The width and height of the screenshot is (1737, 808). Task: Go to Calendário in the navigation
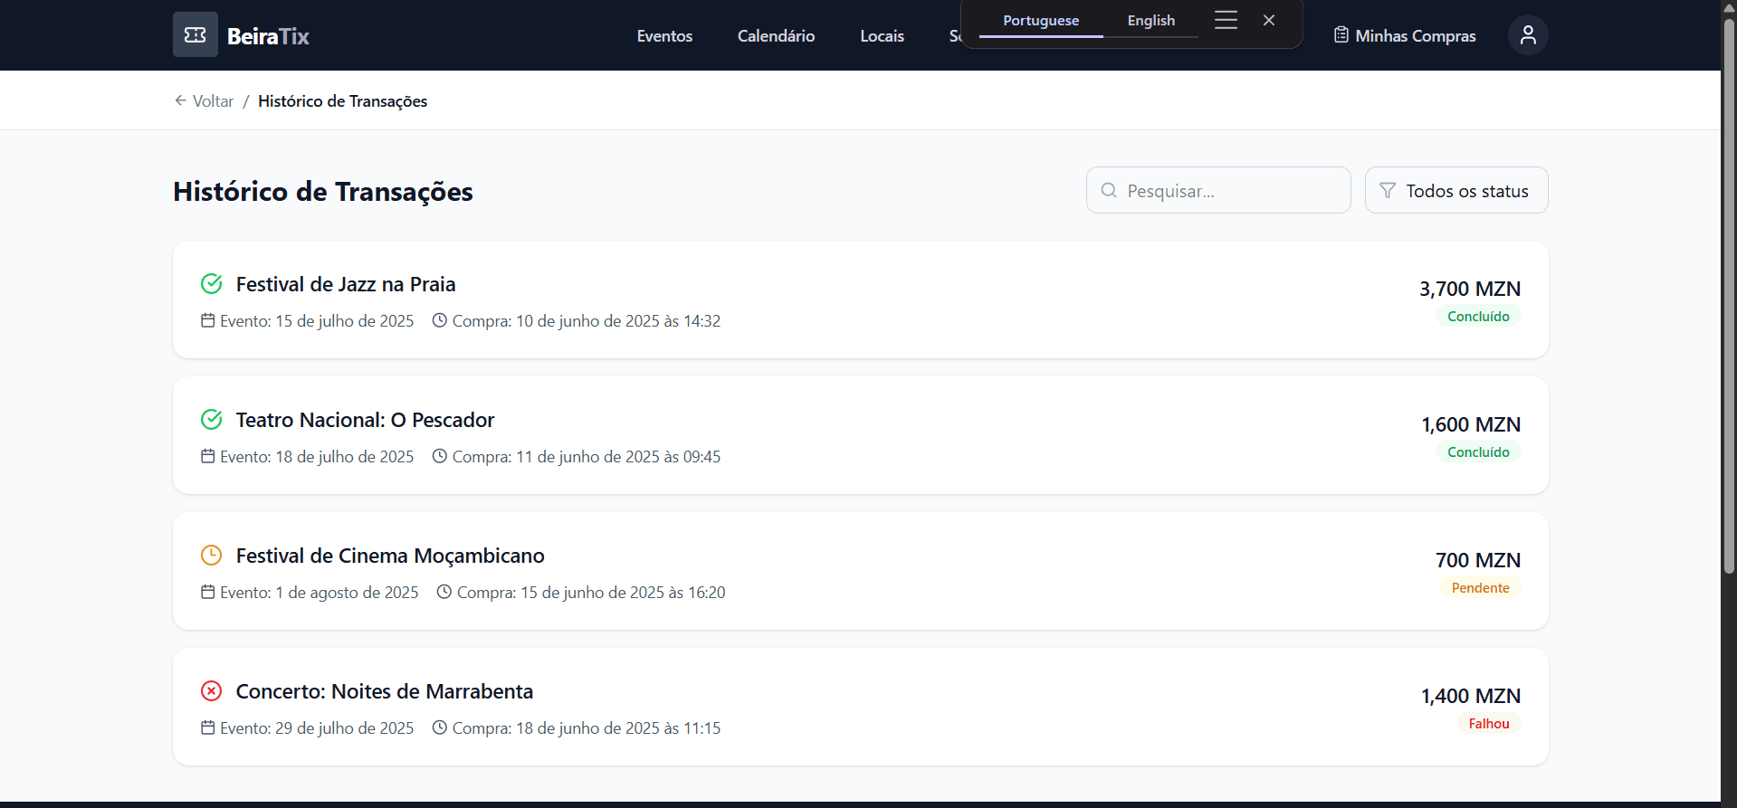click(776, 36)
